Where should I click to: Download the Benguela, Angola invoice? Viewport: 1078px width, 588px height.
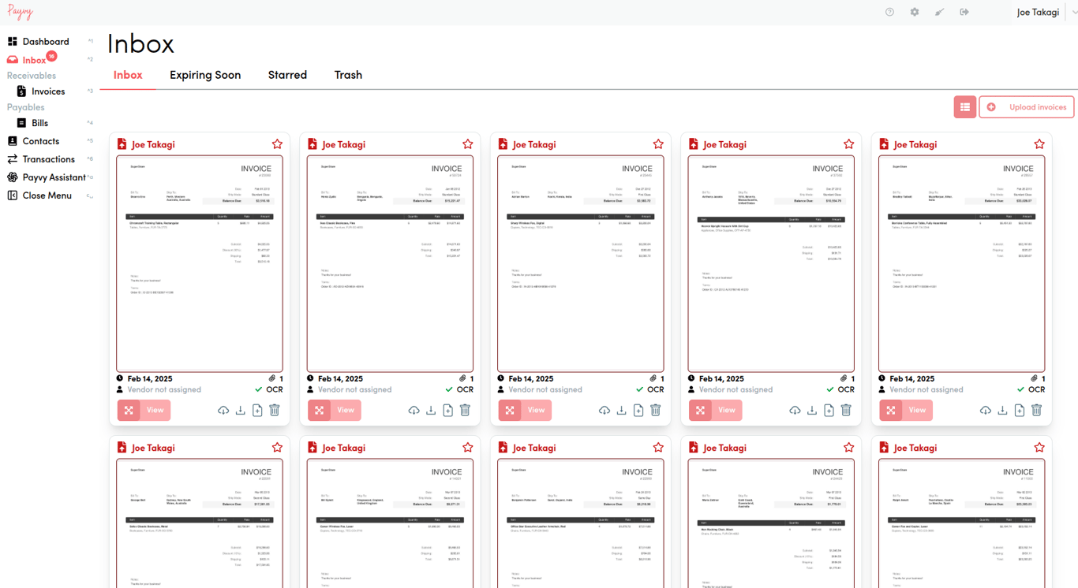click(431, 411)
